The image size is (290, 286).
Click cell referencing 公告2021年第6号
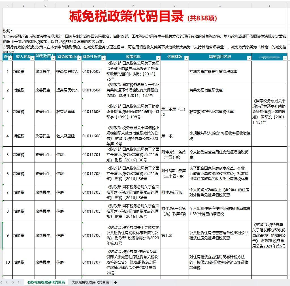[x=270, y=235]
